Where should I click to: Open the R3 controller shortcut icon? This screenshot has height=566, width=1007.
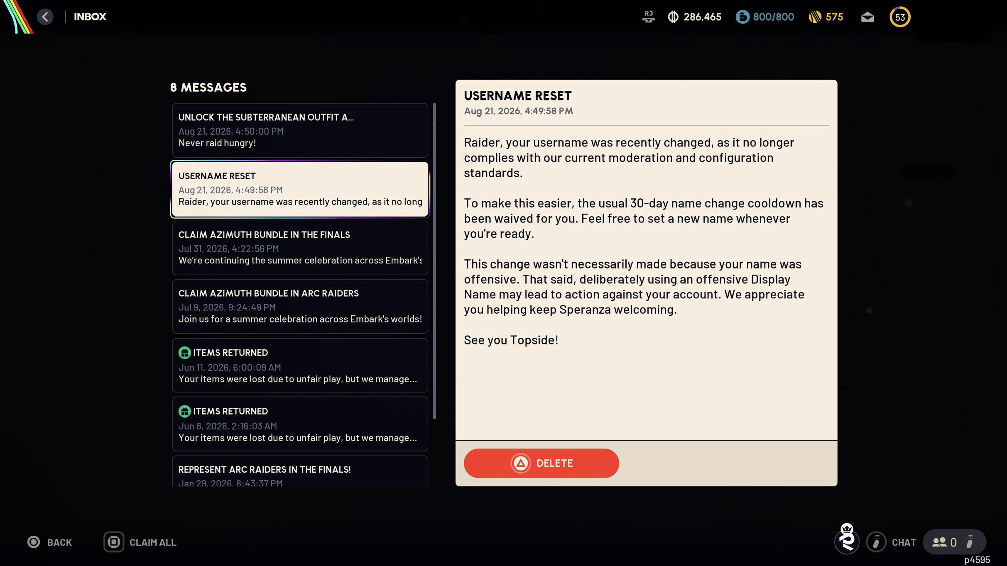pyautogui.click(x=648, y=17)
